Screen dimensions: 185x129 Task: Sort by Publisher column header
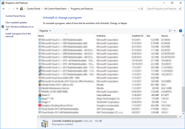(x=113, y=36)
